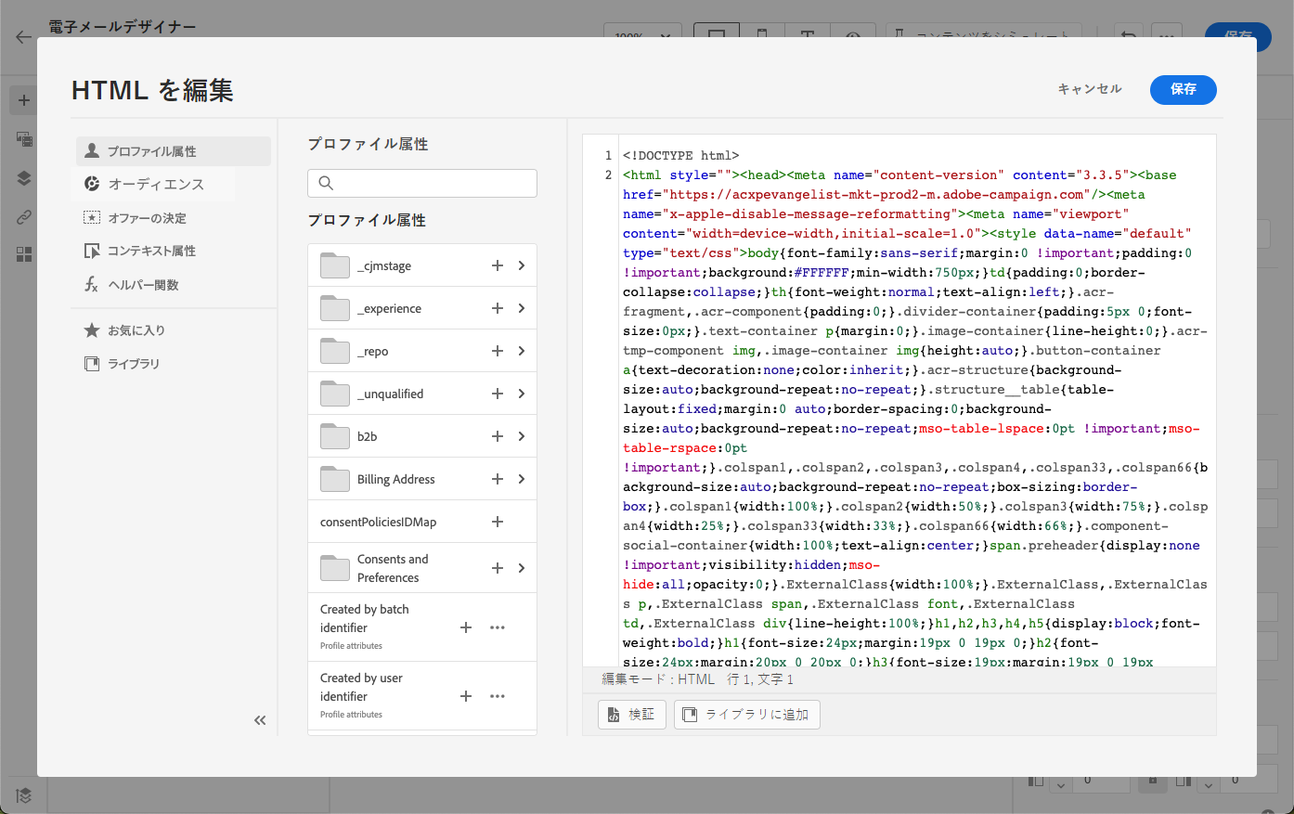Click the _repo folder icon
This screenshot has width=1294, height=814.
point(335,351)
